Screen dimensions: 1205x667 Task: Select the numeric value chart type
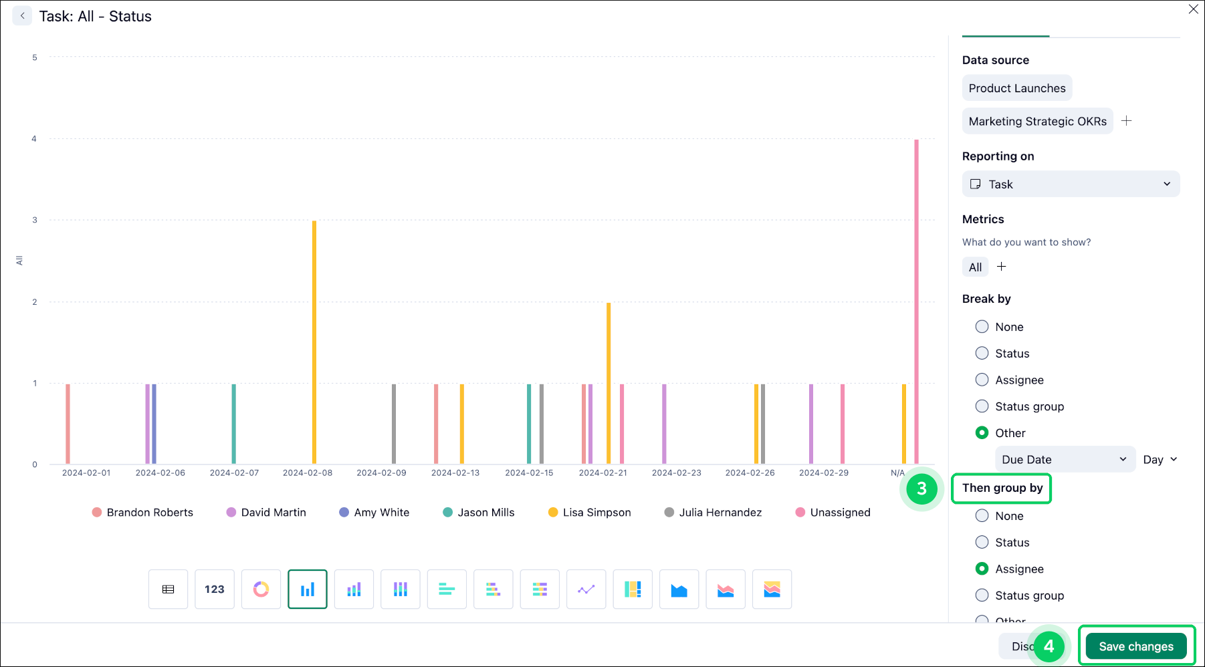click(x=215, y=589)
